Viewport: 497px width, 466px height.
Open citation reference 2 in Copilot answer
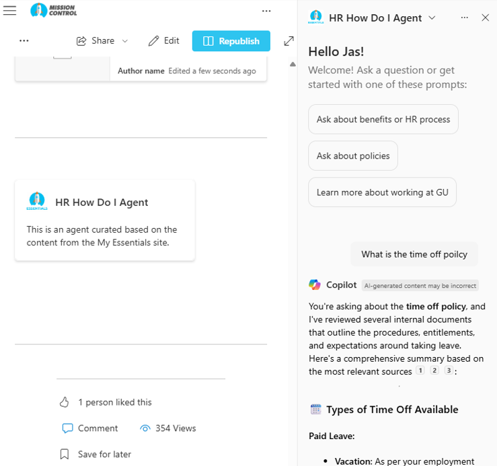click(x=434, y=371)
